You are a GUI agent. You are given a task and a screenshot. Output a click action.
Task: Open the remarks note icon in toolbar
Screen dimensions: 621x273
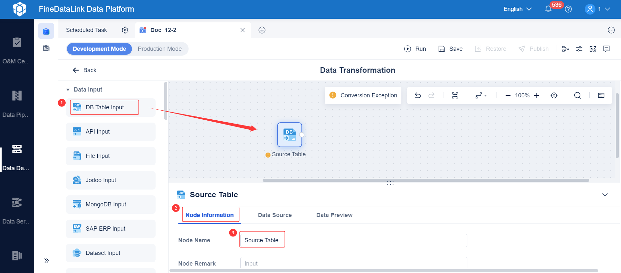click(x=606, y=49)
